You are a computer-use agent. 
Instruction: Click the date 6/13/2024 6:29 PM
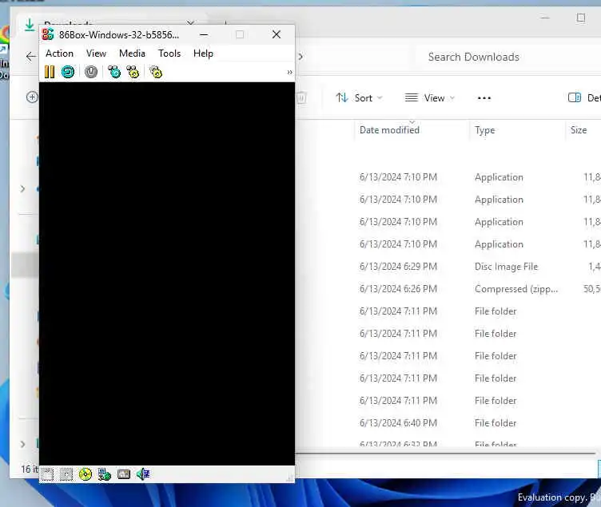[x=398, y=267]
